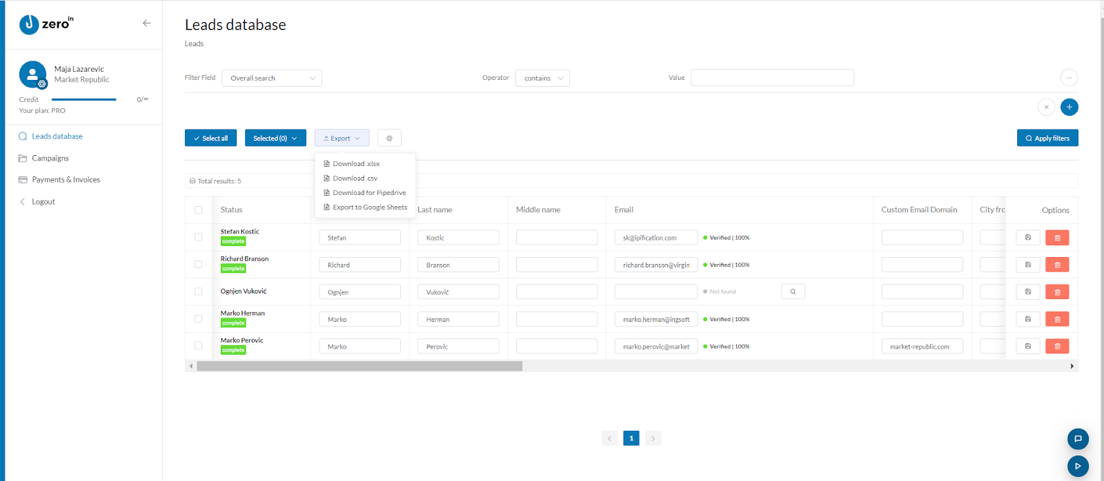1104x481 pixels.
Task: Open the chat support bubble
Action: click(x=1078, y=439)
